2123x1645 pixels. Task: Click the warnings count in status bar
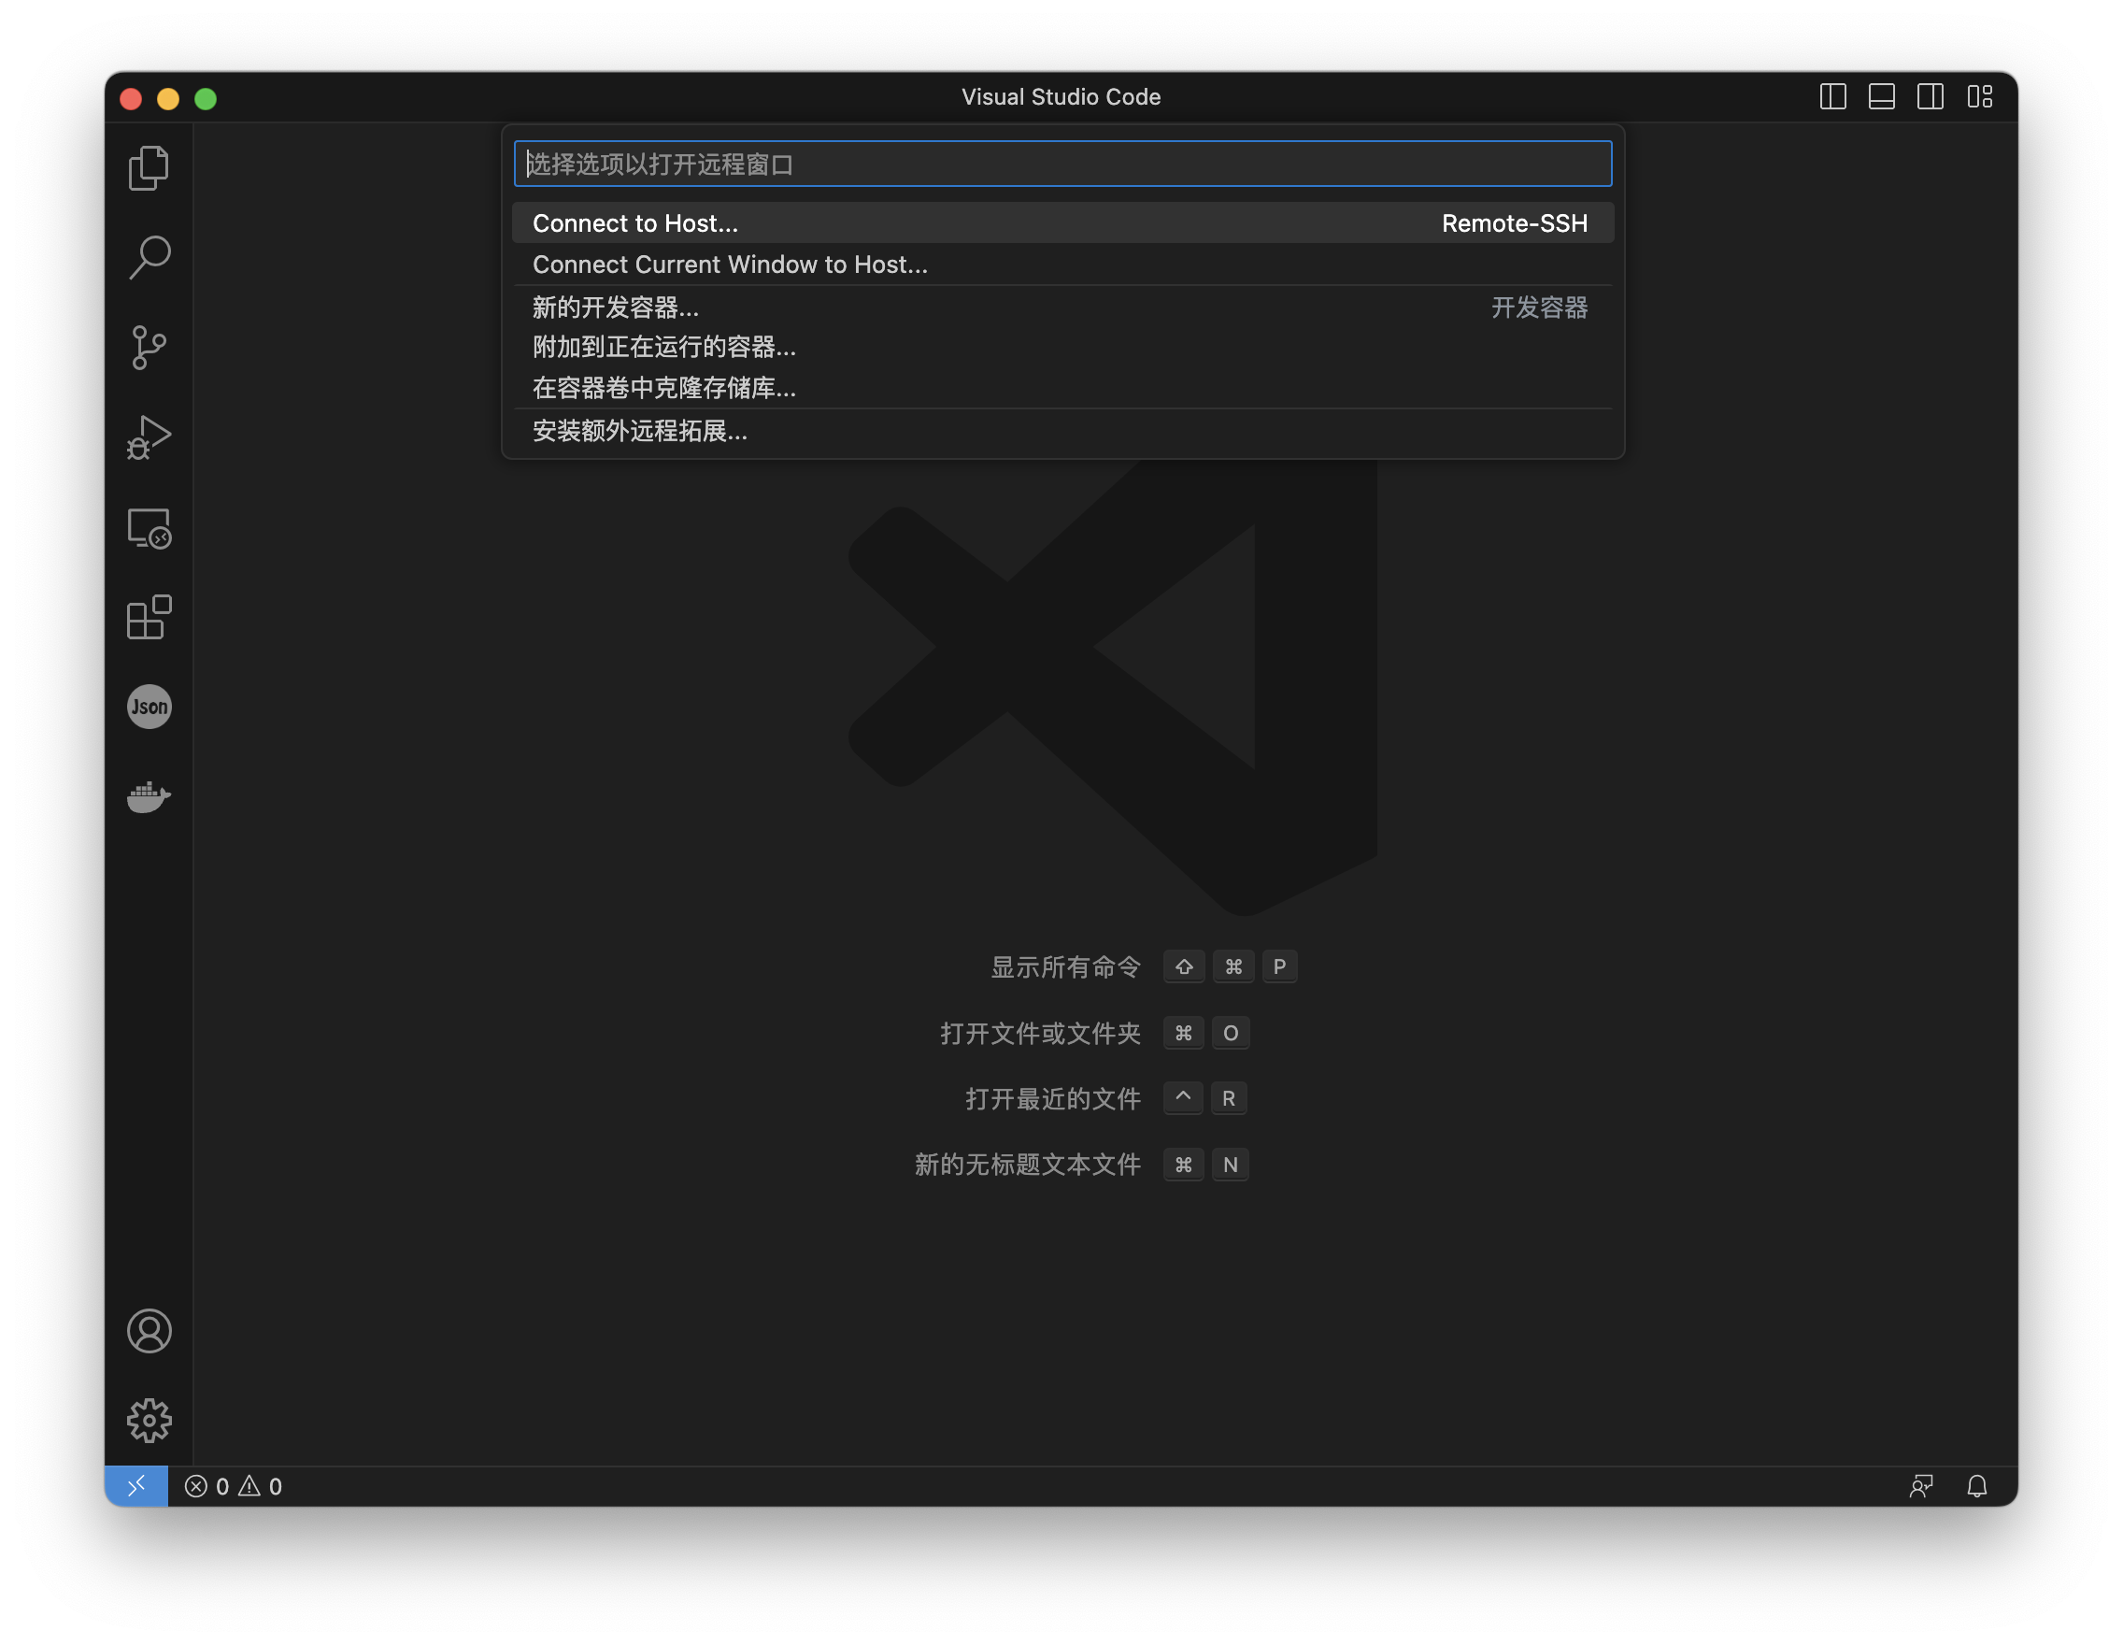(261, 1485)
